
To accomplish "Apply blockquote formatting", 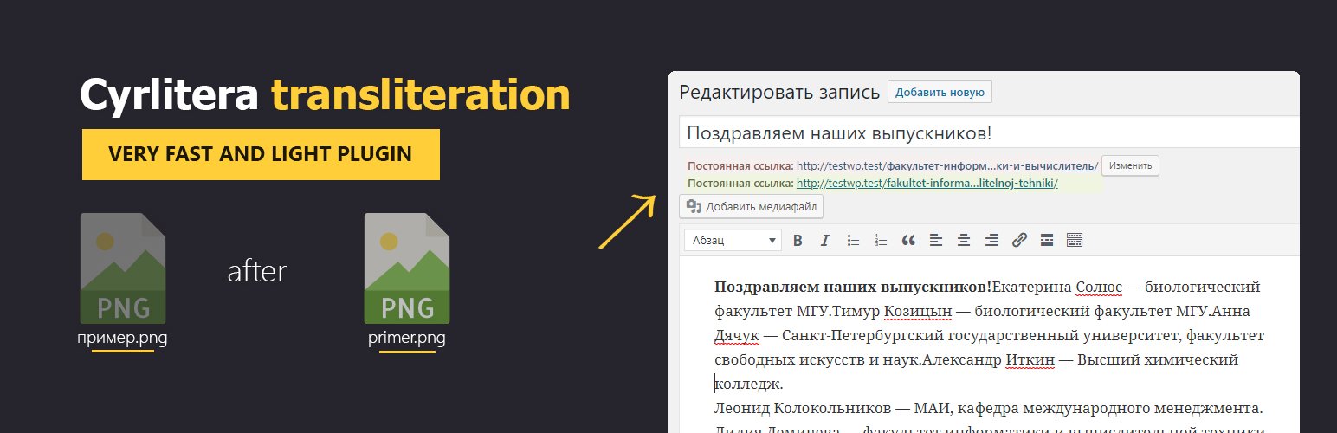I will point(908,240).
